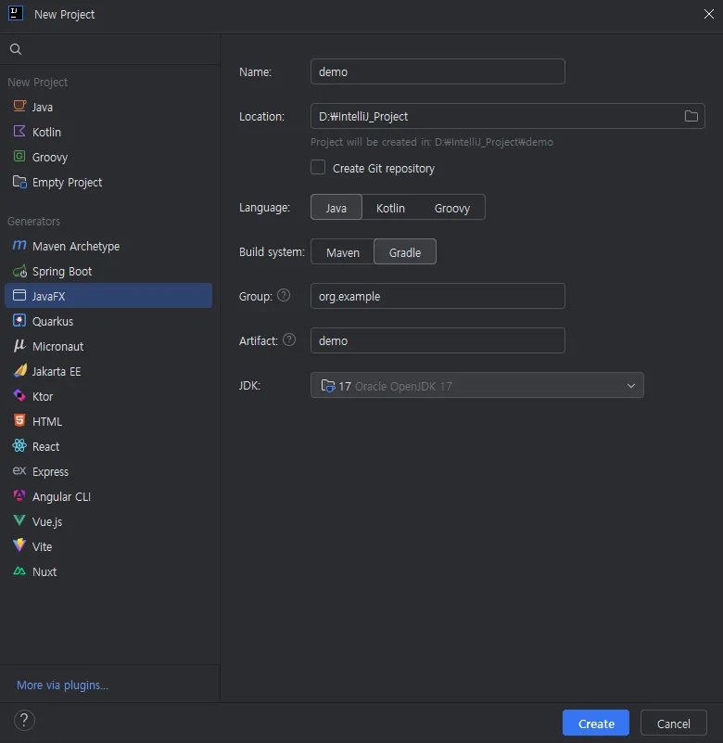Close the New Project dialog
This screenshot has height=743, width=723.
click(x=708, y=14)
